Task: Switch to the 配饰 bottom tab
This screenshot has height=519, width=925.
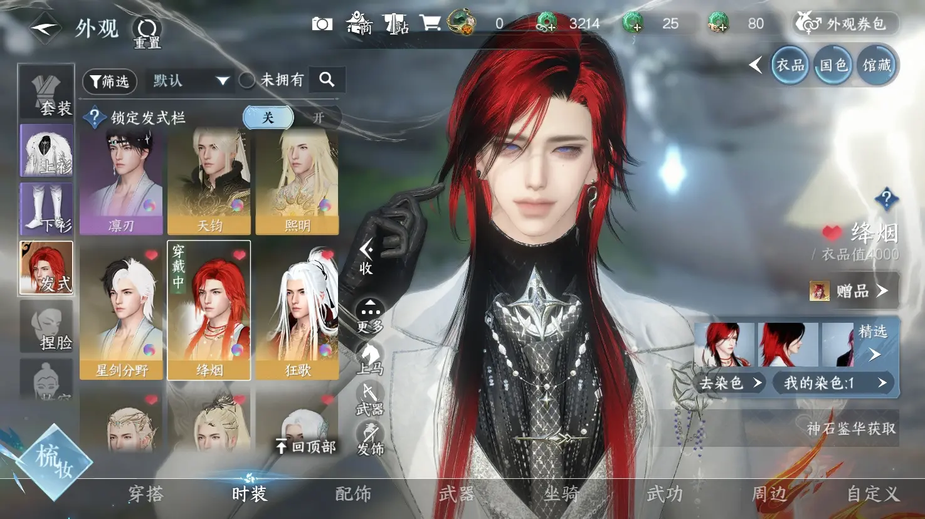Action: pyautogui.click(x=353, y=494)
